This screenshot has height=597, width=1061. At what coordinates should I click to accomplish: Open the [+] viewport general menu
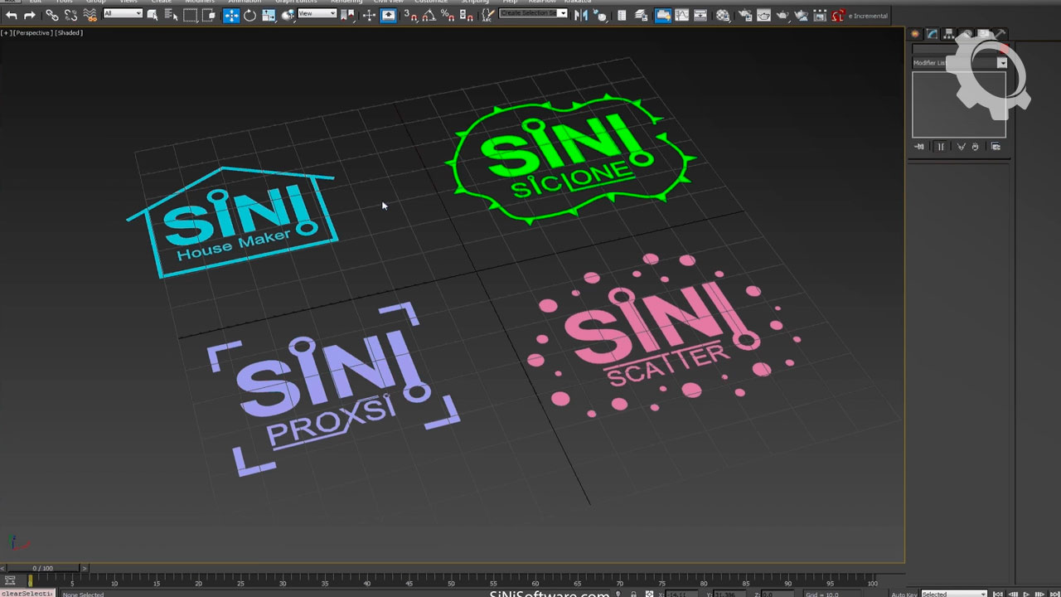click(x=6, y=33)
